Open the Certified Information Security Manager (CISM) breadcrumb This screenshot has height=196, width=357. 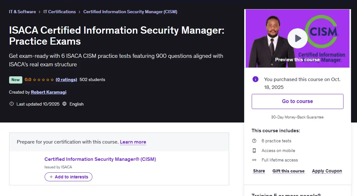[130, 12]
